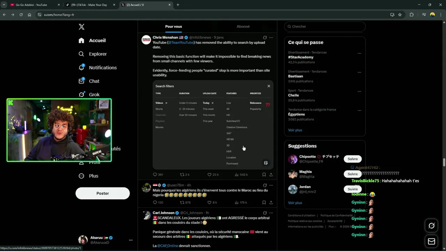Viewport: 446px width, 251px height.
Task: Switch to Pour vous tab
Action: coord(174,26)
